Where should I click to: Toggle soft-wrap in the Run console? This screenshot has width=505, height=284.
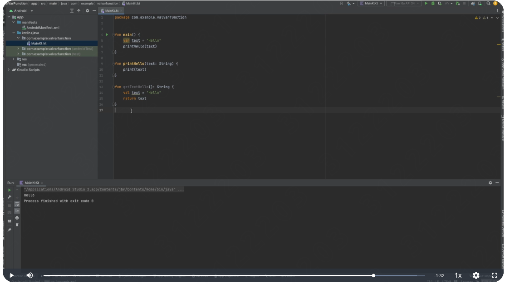click(17, 204)
